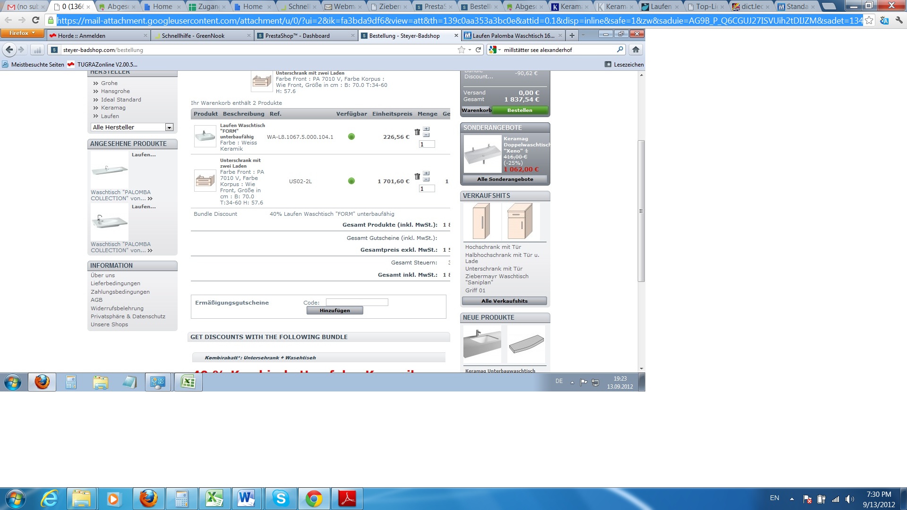
Task: Open the orange Firefox menu button
Action: [x=22, y=33]
